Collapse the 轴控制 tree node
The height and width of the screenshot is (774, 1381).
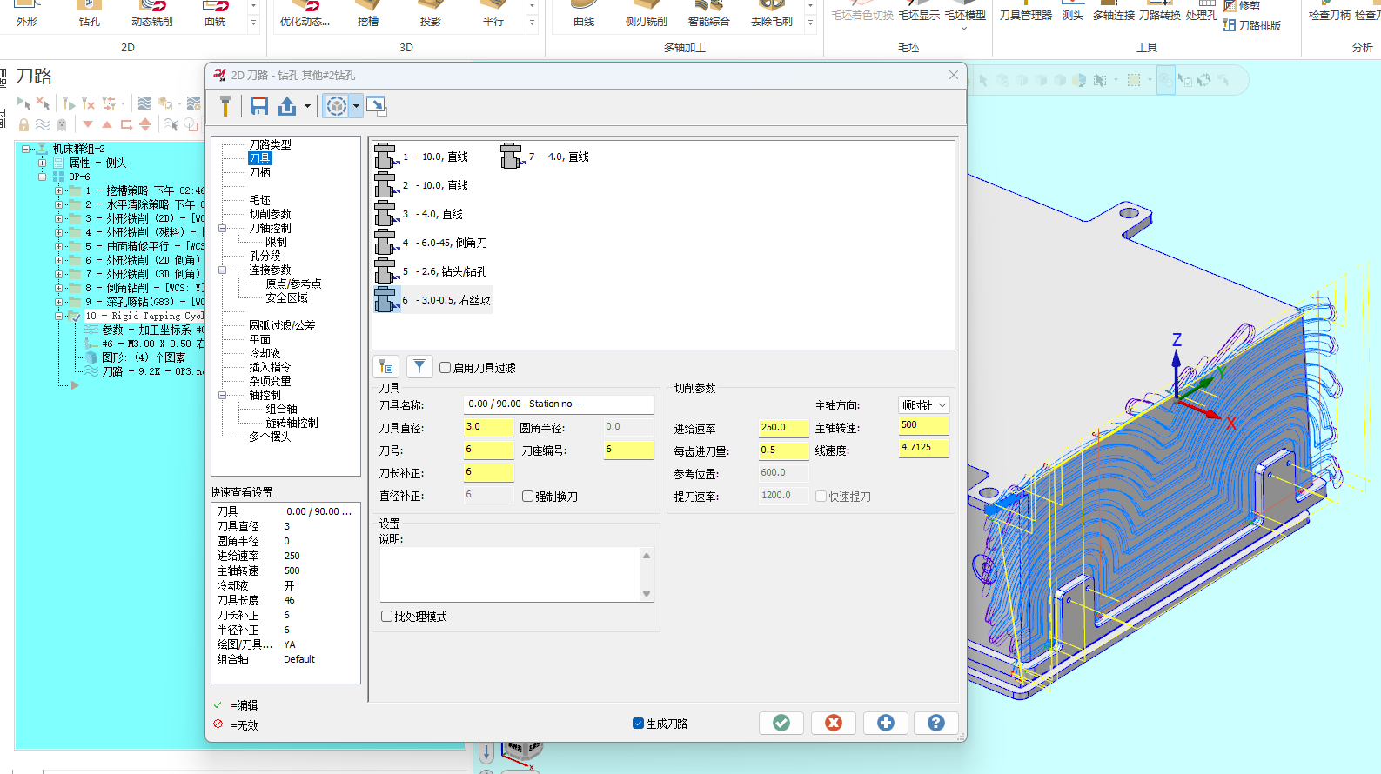[223, 395]
